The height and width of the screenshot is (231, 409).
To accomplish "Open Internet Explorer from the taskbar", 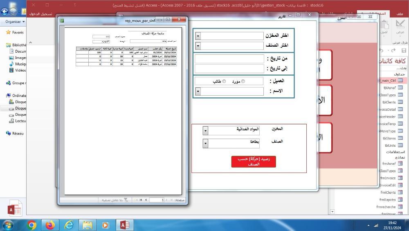I will (x=69, y=225).
